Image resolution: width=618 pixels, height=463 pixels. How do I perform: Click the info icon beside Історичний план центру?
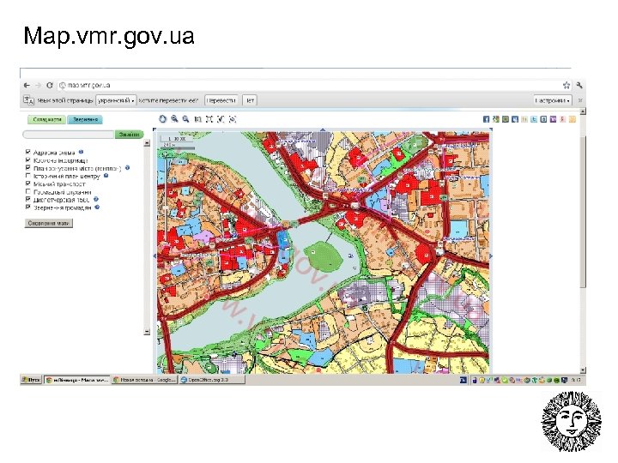(x=106, y=176)
